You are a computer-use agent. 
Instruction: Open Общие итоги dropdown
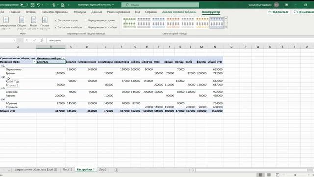21,24
